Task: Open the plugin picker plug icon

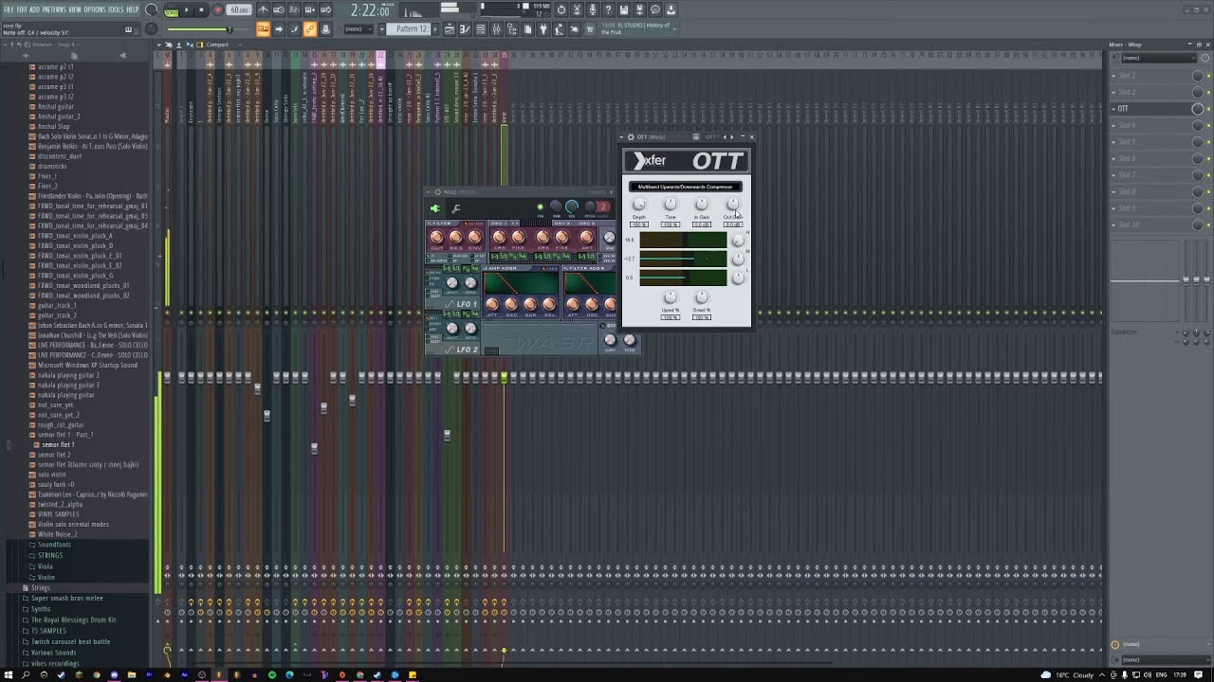Action: click(x=543, y=29)
